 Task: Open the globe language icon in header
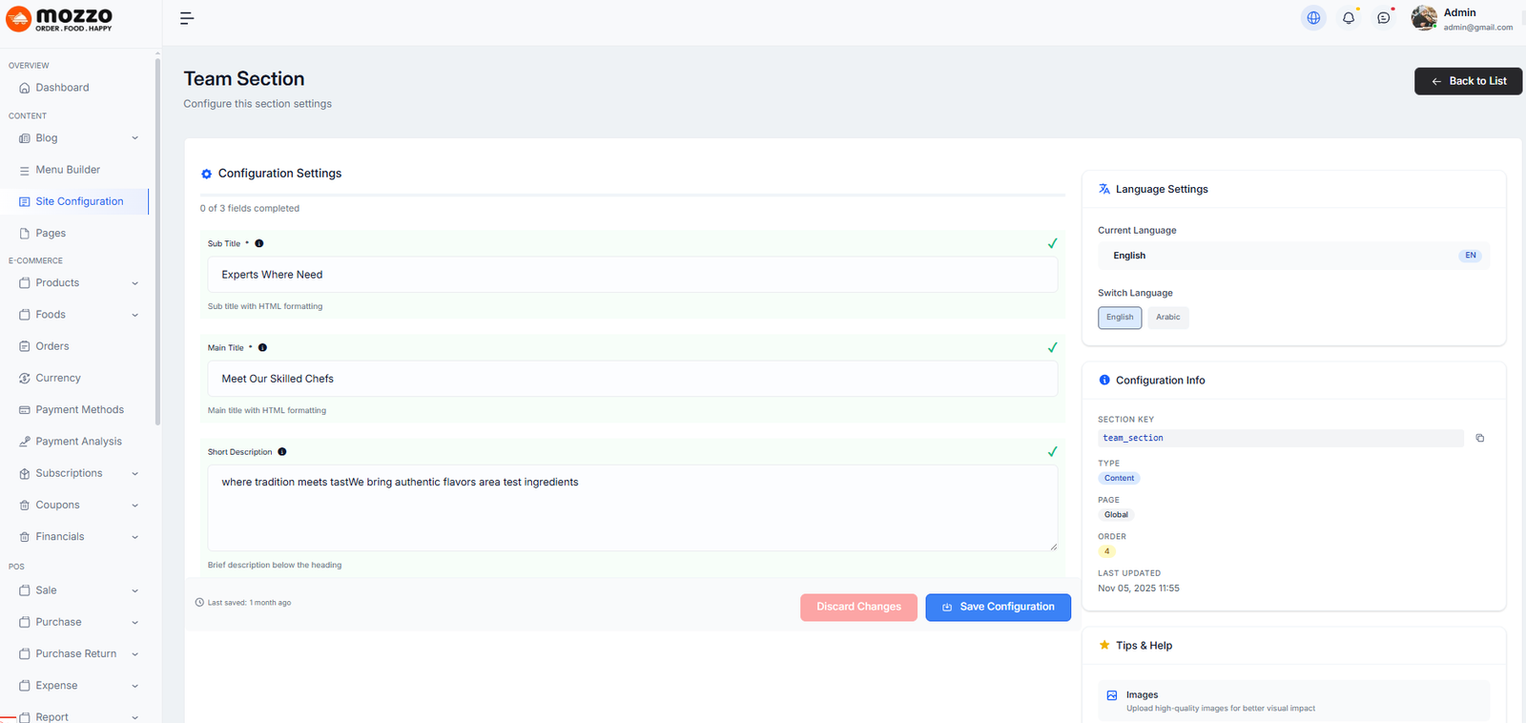click(x=1313, y=18)
